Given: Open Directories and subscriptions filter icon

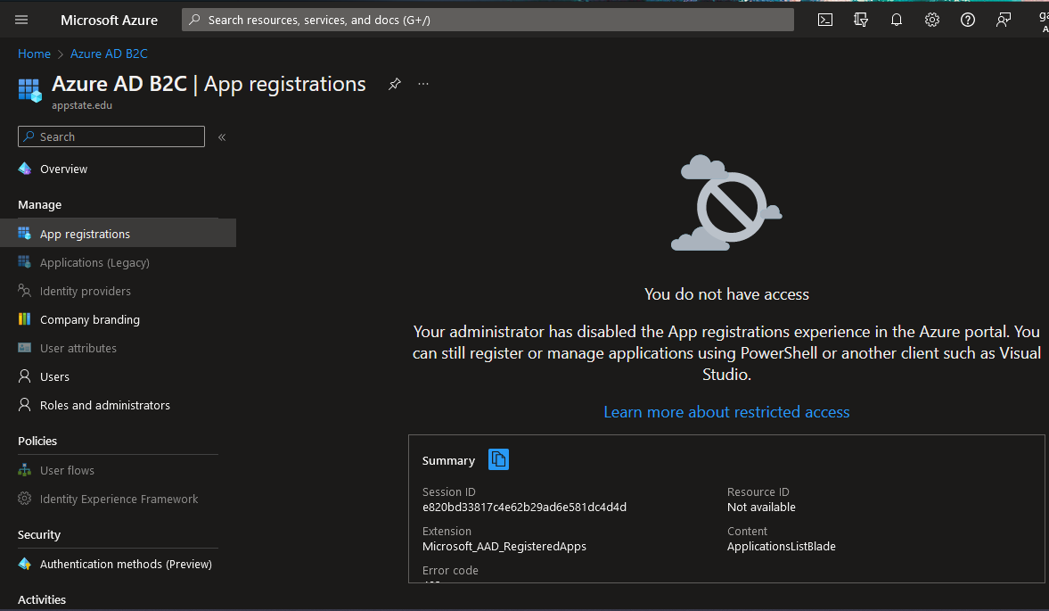Looking at the screenshot, I should tap(861, 21).
